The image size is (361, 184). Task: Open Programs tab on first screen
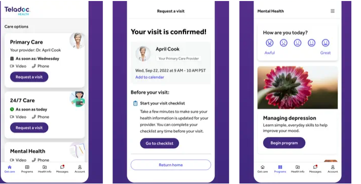tap(27, 169)
